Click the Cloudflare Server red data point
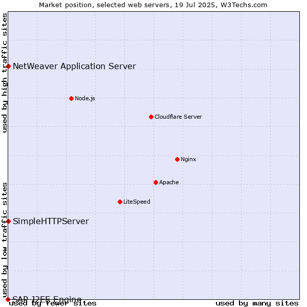The width and height of the screenshot is (307, 307). (151, 117)
